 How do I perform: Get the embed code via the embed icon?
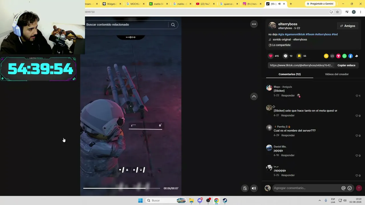[332, 56]
